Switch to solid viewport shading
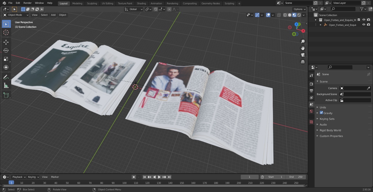The height and width of the screenshot is (192, 373). tap(290, 15)
